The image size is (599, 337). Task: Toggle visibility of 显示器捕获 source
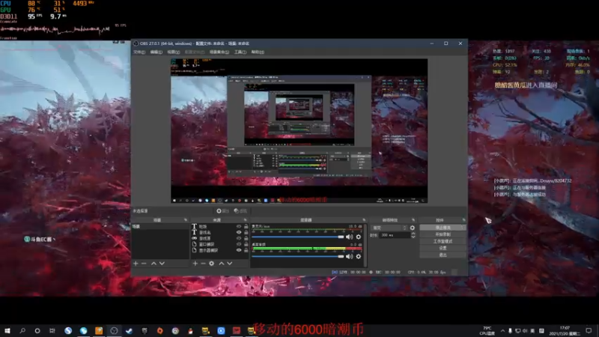point(239,250)
